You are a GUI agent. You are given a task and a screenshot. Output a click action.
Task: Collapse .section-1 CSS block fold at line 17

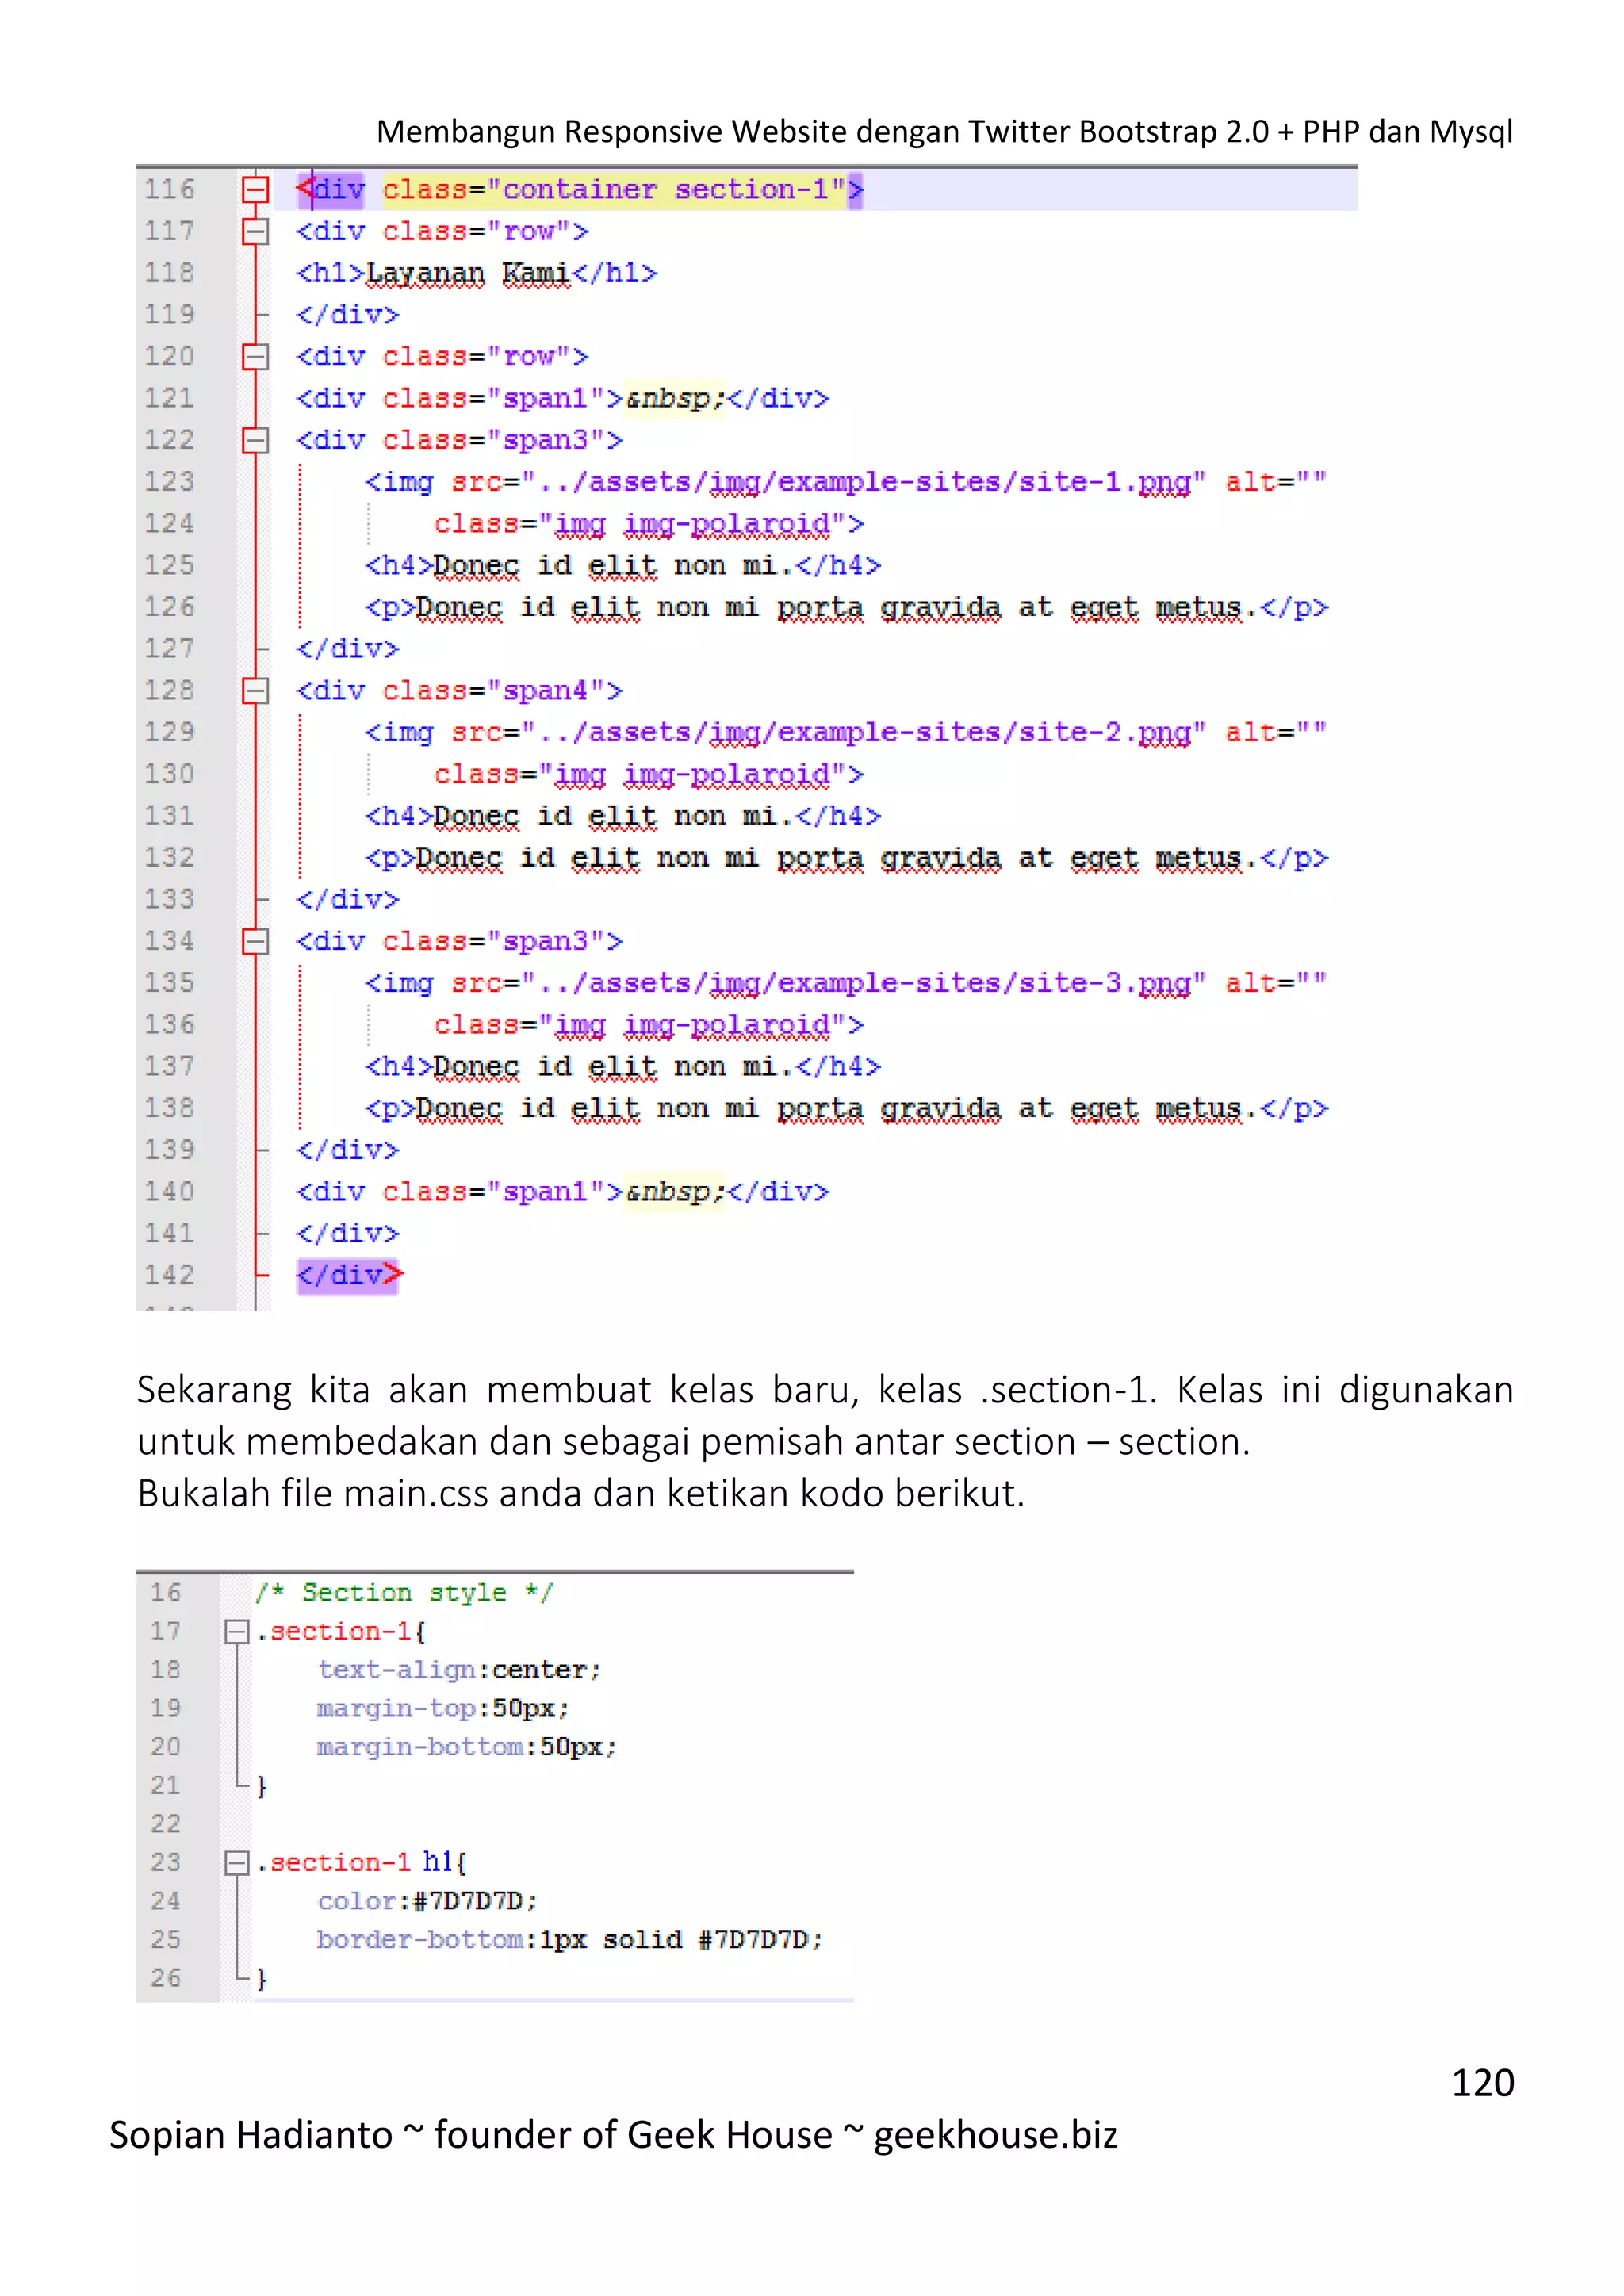pos(237,1631)
